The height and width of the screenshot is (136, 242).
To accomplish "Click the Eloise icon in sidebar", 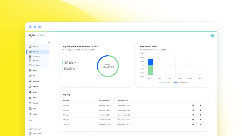I will (30, 92).
